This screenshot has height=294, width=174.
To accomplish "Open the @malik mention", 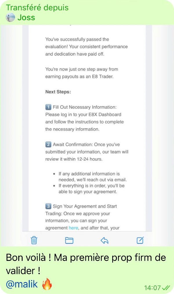I will tap(22, 284).
